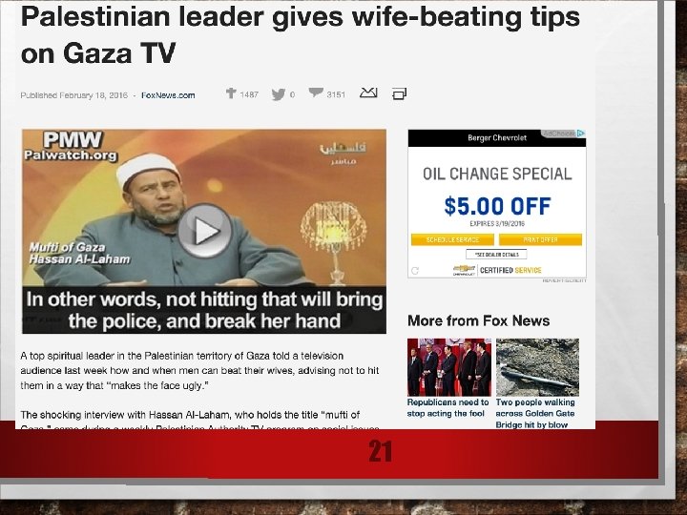Click the Chevrolet Certified Service logo

(x=497, y=270)
